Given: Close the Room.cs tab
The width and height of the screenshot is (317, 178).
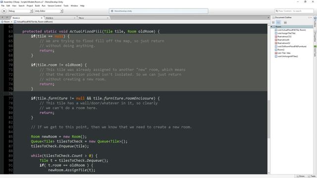Looking at the screenshot, I should click(x=42, y=18).
